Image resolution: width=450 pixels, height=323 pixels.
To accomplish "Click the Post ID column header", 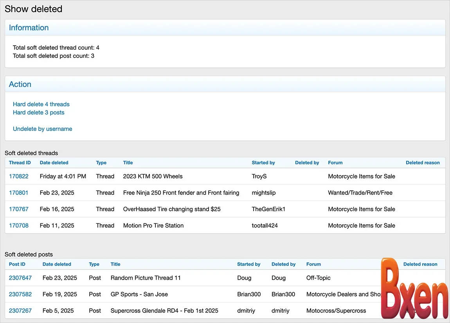I will click(17, 264).
